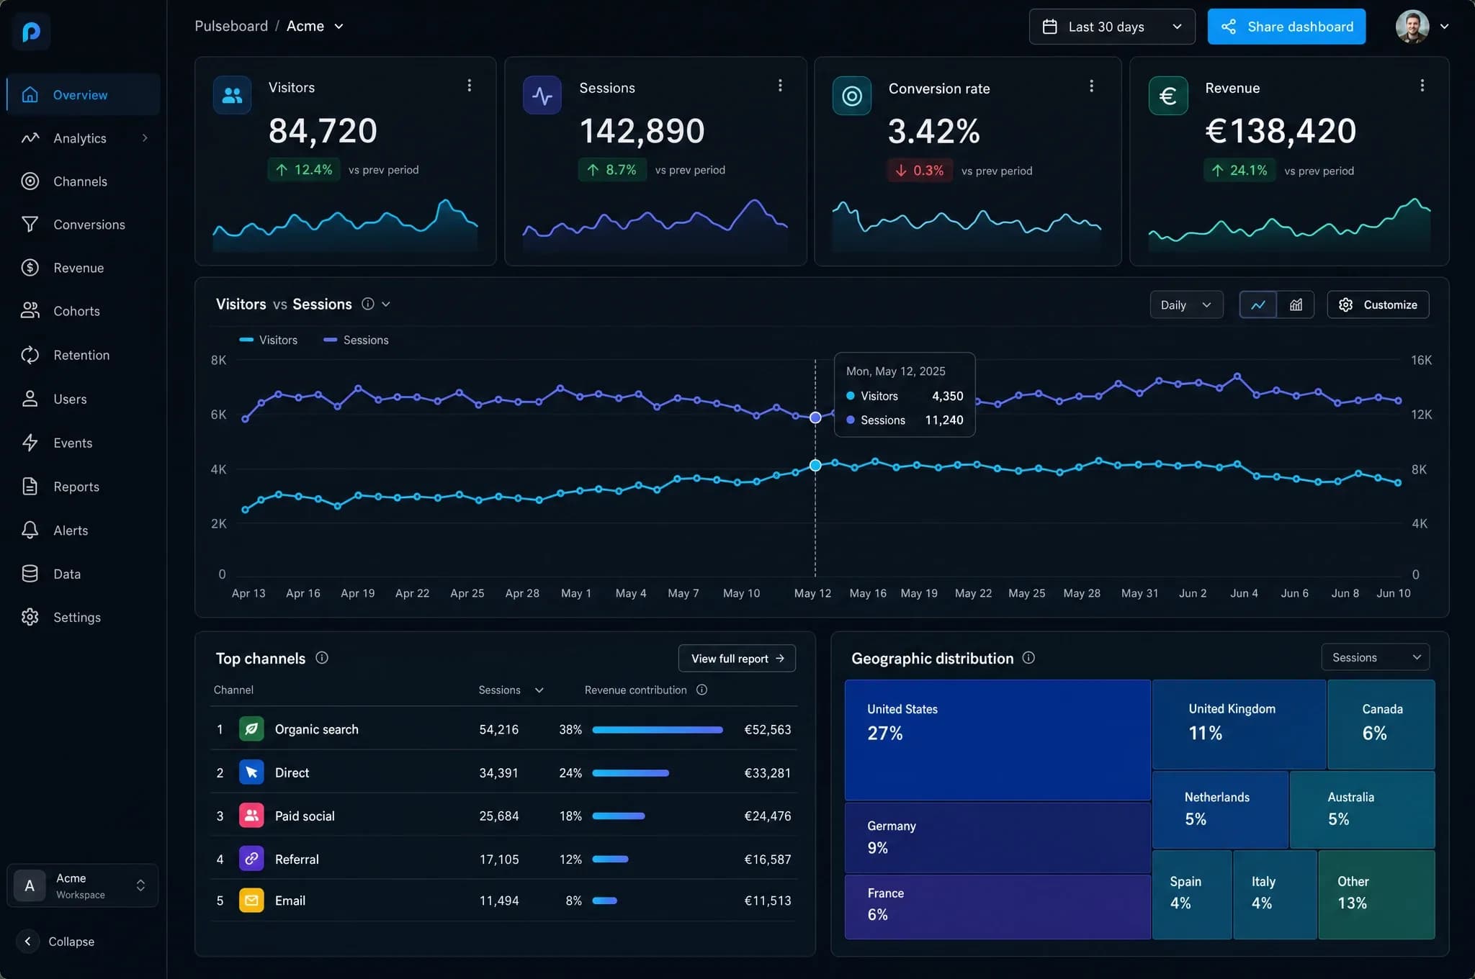Click the Pulseboard logo icon
This screenshot has width=1475, height=979.
[x=31, y=32]
